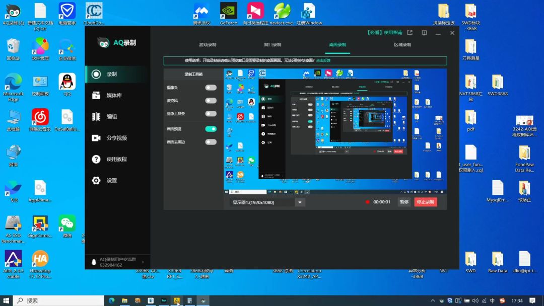Click the 17:34 taskbar clock
This screenshot has height=306, width=544.
517,300
